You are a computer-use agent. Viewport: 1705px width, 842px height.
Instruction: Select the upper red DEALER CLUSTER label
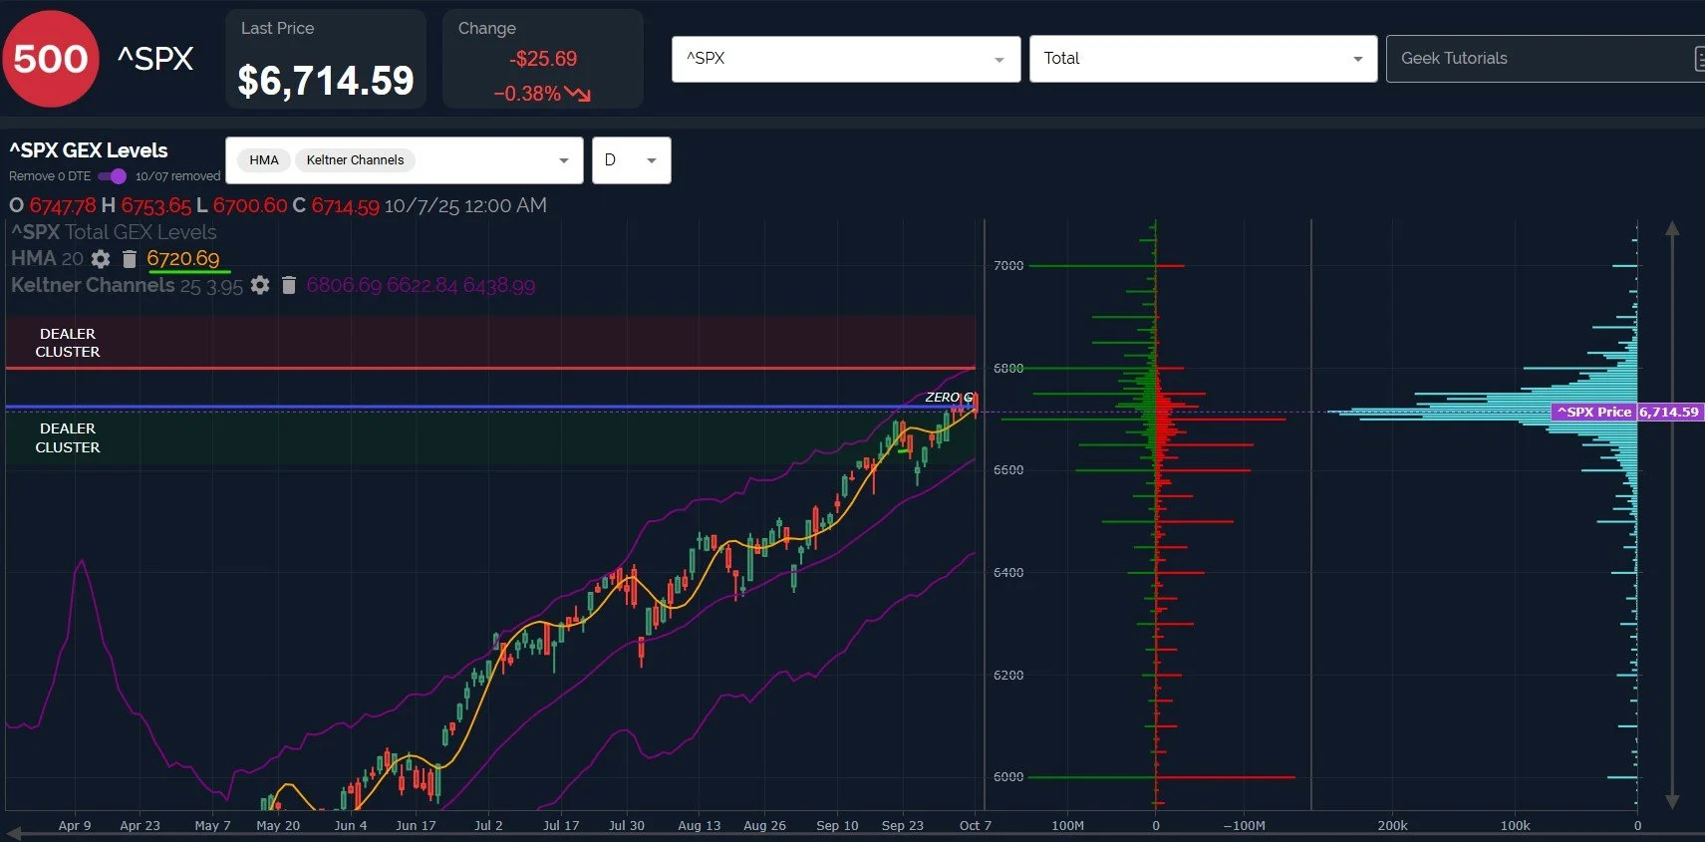coord(68,343)
